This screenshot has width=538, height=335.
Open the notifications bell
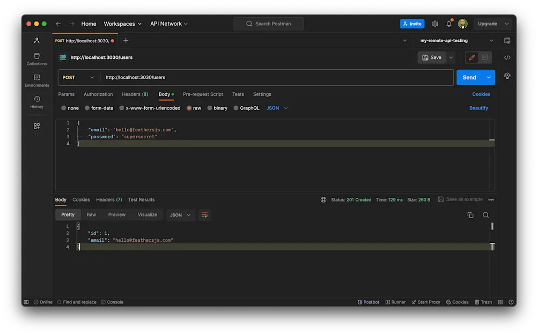pyautogui.click(x=448, y=24)
